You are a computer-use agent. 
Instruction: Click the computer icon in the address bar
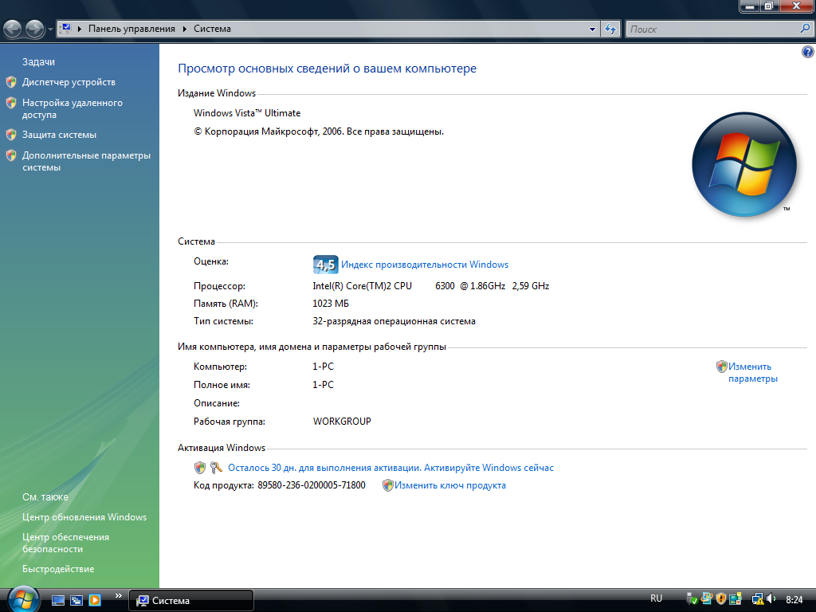[65, 29]
